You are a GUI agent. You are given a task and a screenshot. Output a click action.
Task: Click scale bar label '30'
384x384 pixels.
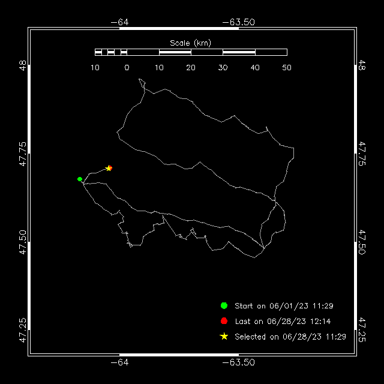pyautogui.click(x=223, y=68)
